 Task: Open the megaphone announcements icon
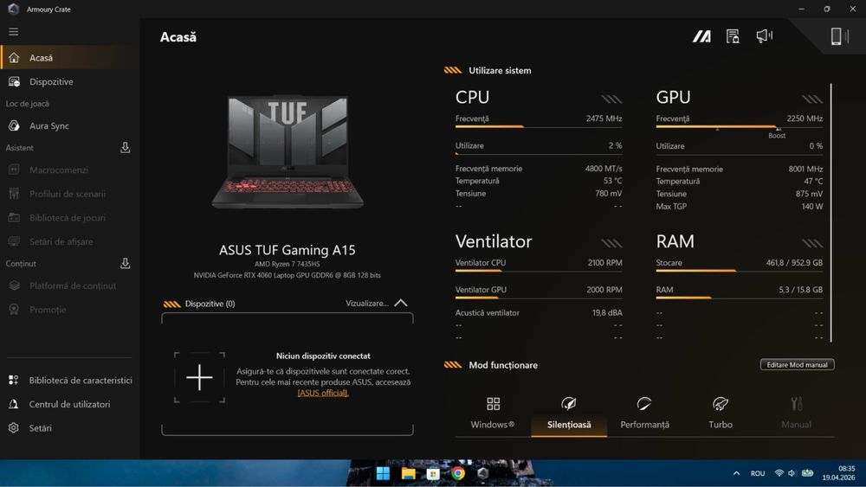tap(765, 36)
